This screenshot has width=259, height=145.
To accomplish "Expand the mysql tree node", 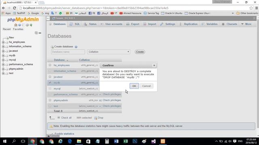I will coord(3,60).
